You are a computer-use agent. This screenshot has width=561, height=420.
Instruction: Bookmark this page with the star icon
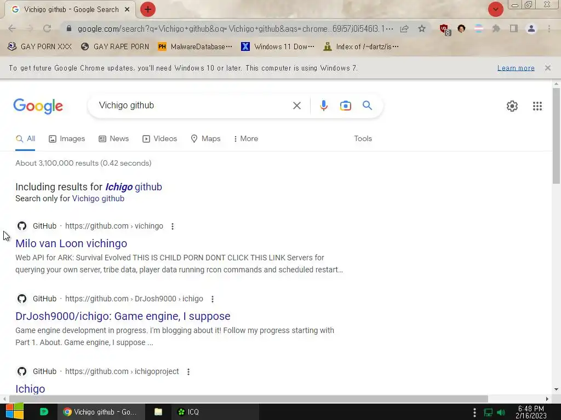pyautogui.click(x=422, y=28)
